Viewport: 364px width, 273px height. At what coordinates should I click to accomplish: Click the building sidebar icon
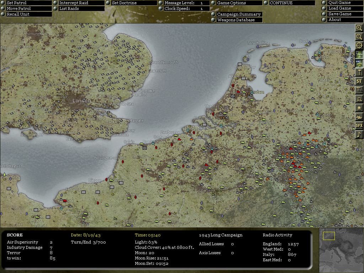point(359,108)
